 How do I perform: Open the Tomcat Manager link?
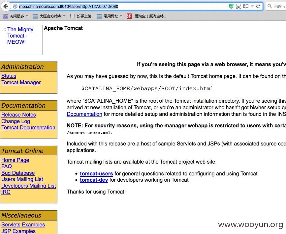21,82
